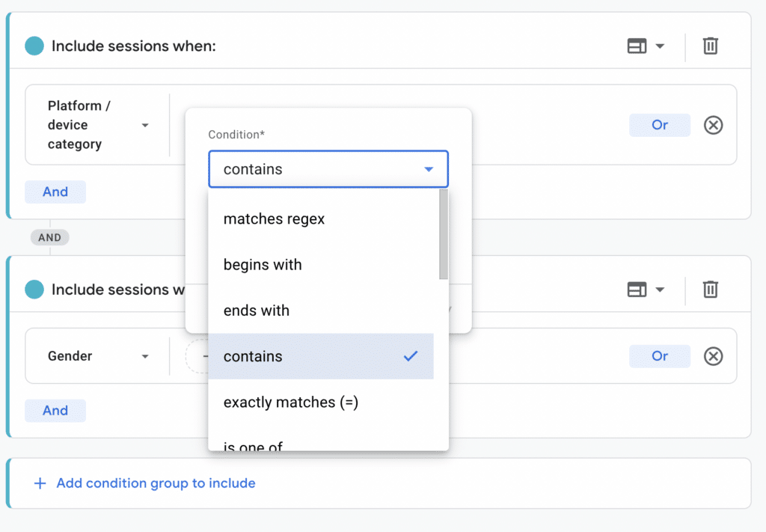Image resolution: width=766 pixels, height=532 pixels.
Task: Click the plus icon beside Add condition group
Action: (40, 483)
